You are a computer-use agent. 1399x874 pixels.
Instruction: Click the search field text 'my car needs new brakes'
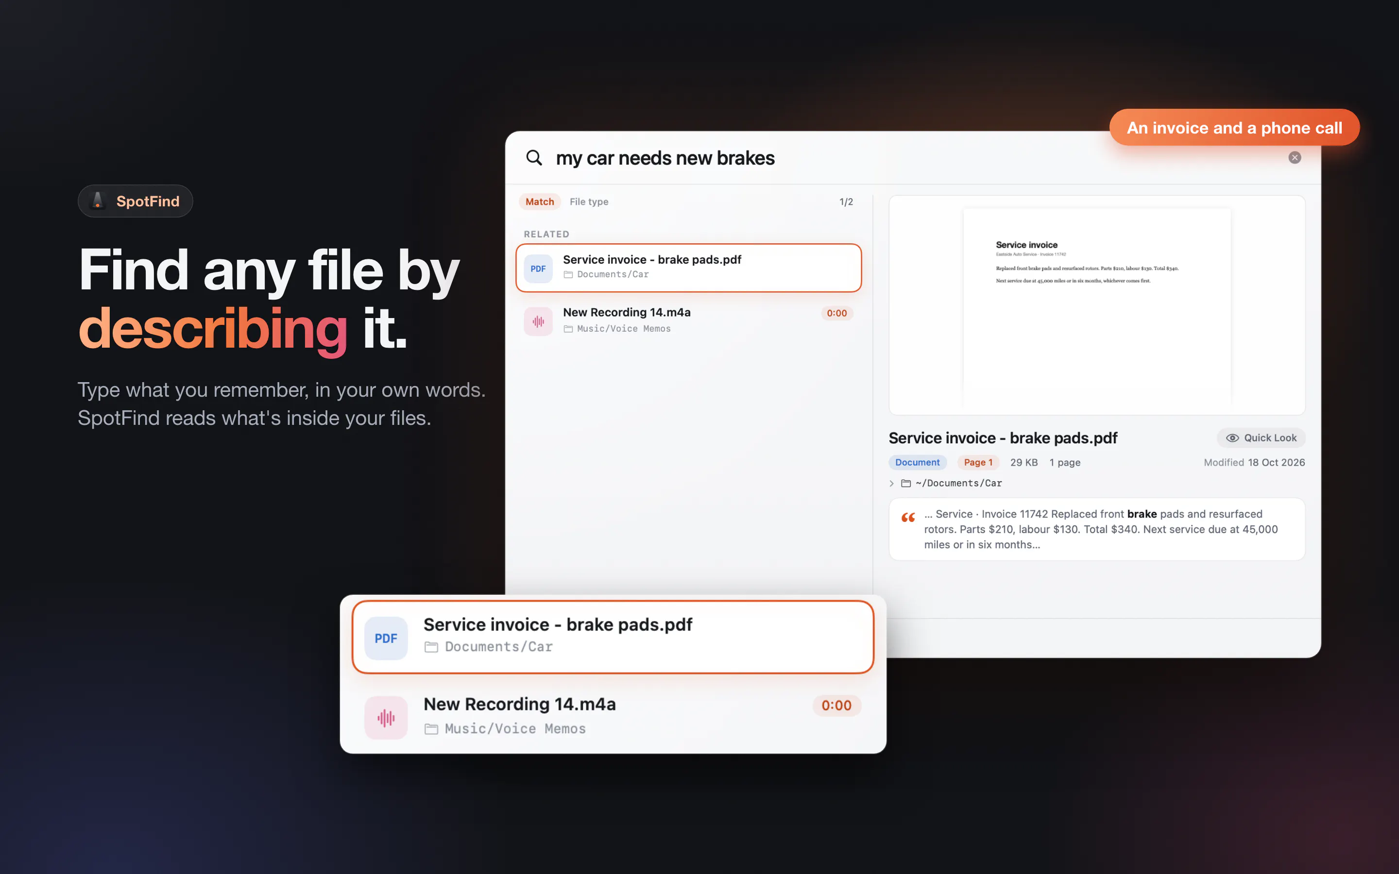tap(665, 158)
